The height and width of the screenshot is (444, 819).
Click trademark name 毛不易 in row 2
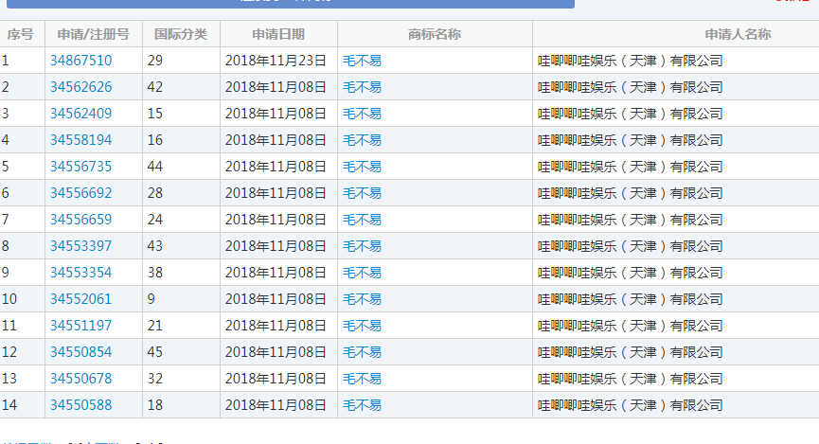coord(362,87)
